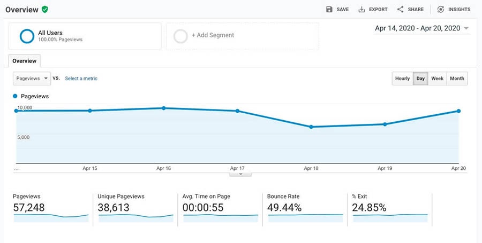Click the 5,000 axis label
This screenshot has width=482, height=243.
(24, 137)
